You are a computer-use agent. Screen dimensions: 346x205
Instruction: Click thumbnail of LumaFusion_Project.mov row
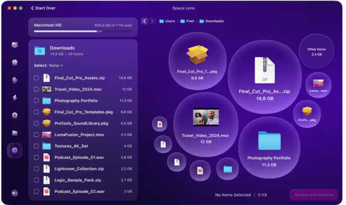coord(47,135)
